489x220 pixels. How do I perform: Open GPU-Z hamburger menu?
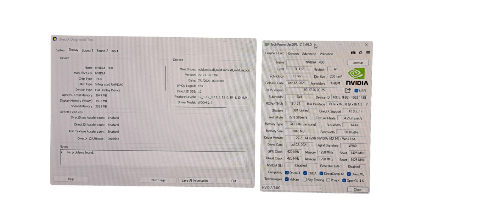pyautogui.click(x=368, y=53)
